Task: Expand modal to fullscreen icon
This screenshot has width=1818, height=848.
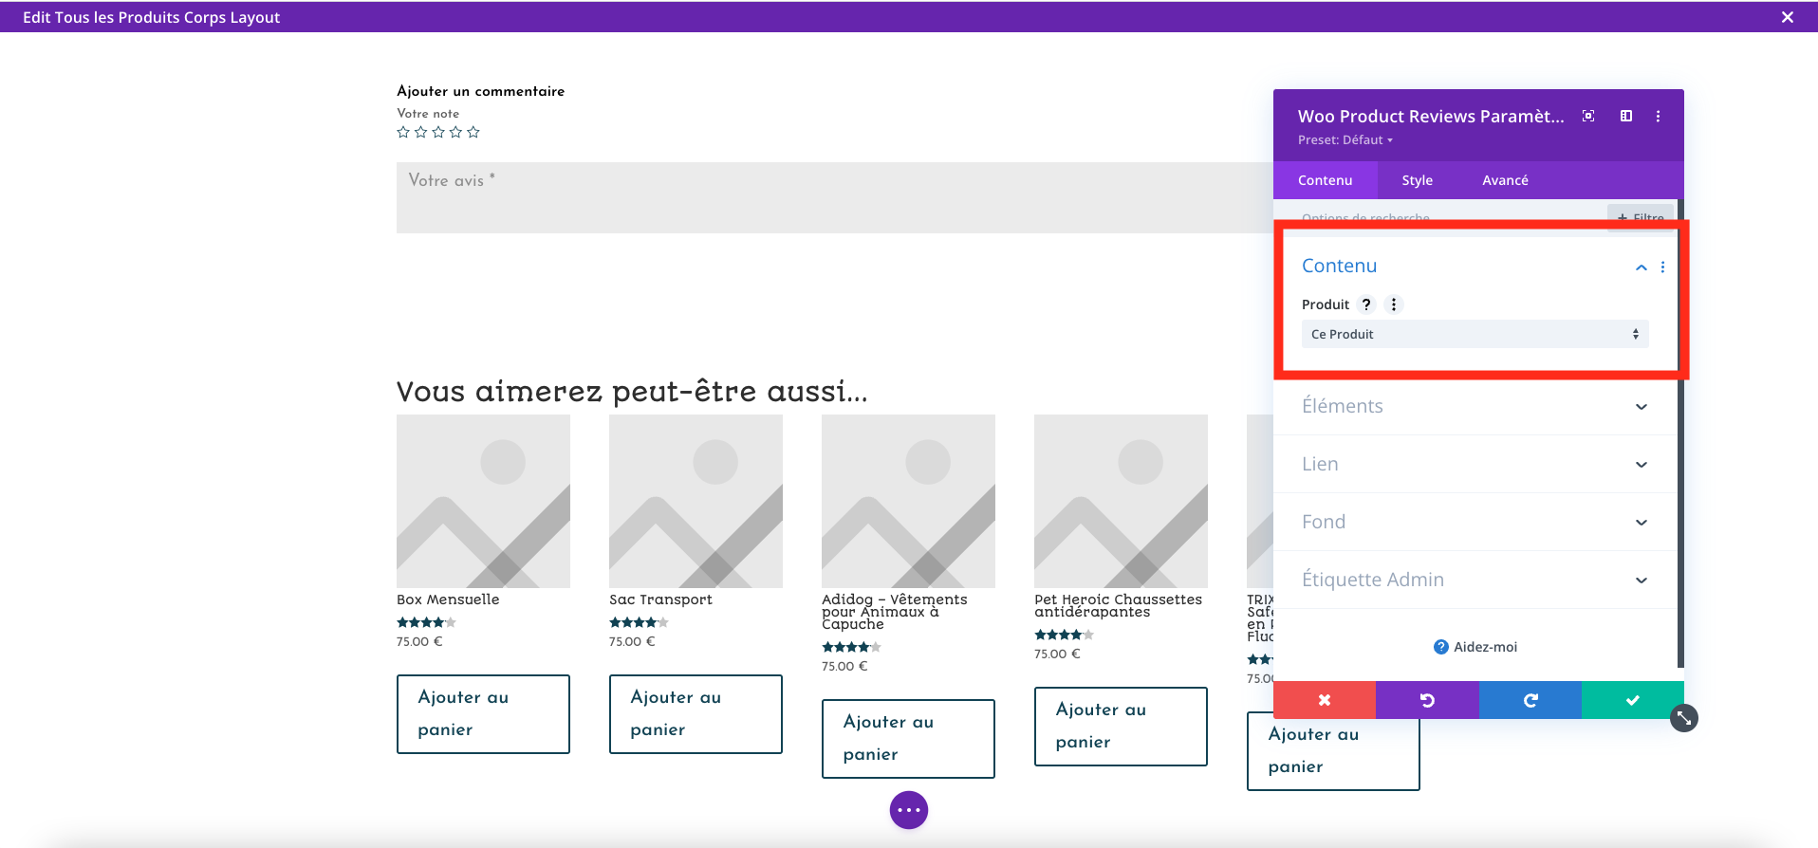Action: pos(1588,116)
